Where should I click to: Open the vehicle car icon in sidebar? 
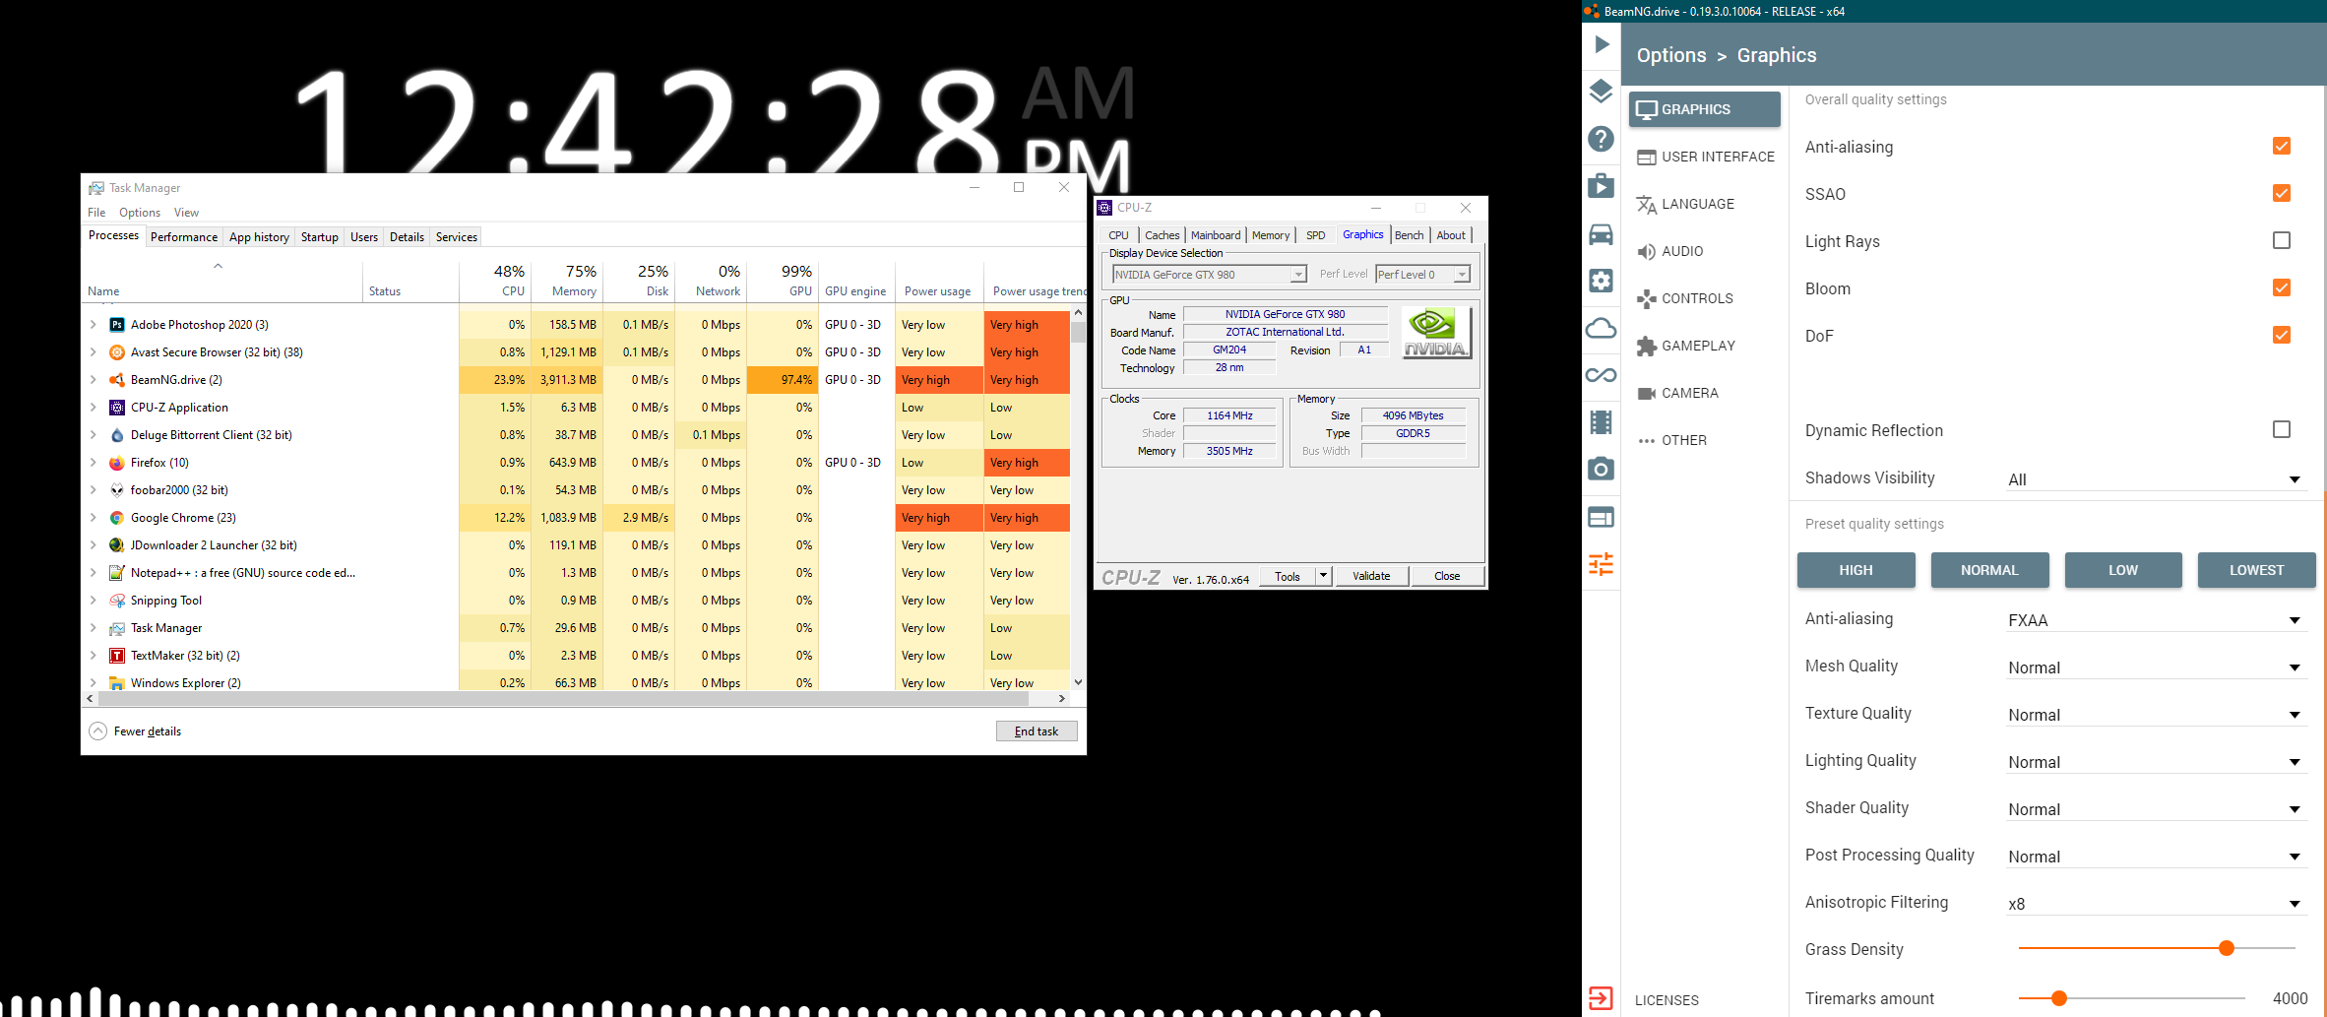click(1602, 233)
